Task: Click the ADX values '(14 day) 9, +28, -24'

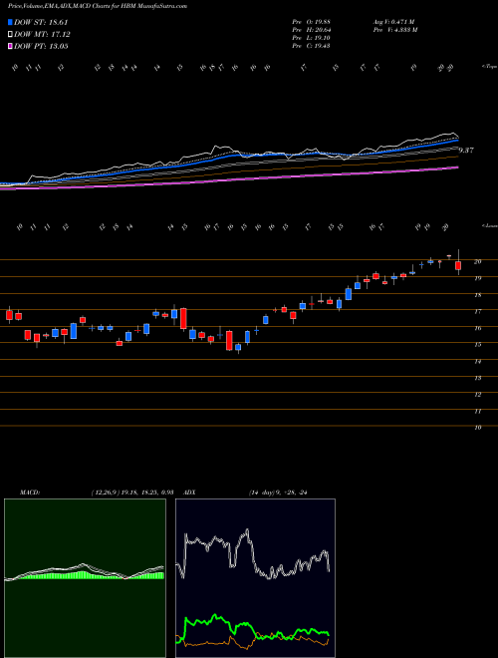Action: (x=278, y=493)
